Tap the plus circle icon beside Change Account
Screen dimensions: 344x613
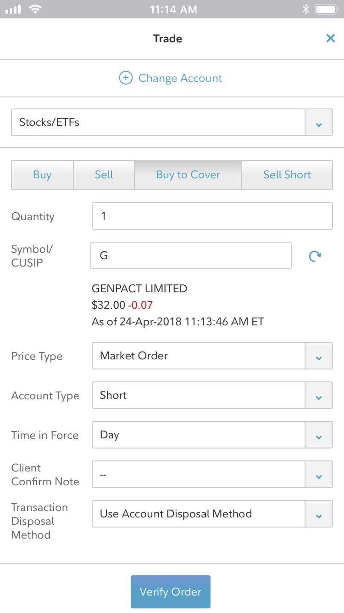[126, 78]
